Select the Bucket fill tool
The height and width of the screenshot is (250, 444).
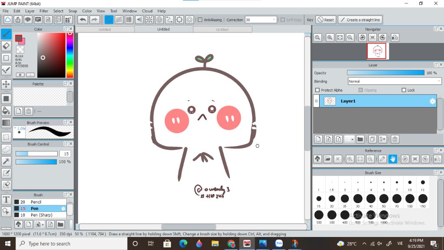[x=6, y=111]
